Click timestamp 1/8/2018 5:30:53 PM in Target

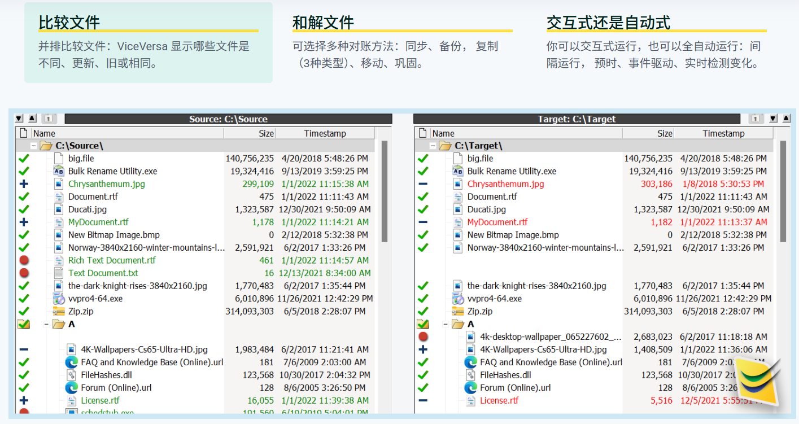(x=723, y=184)
